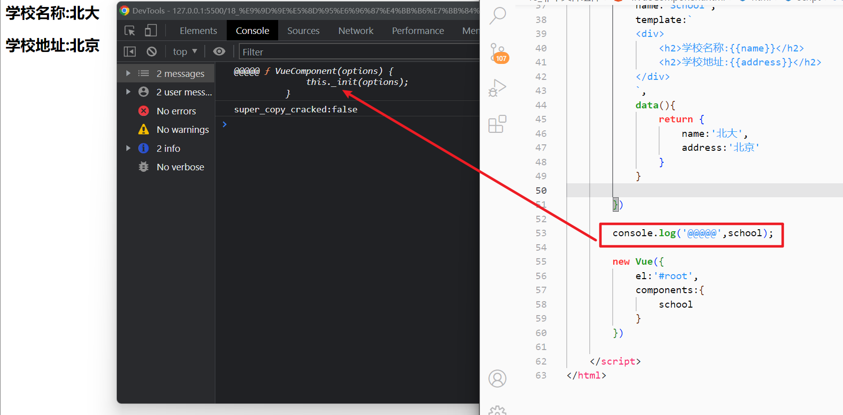Click the name:'北大' code line

pos(715,134)
